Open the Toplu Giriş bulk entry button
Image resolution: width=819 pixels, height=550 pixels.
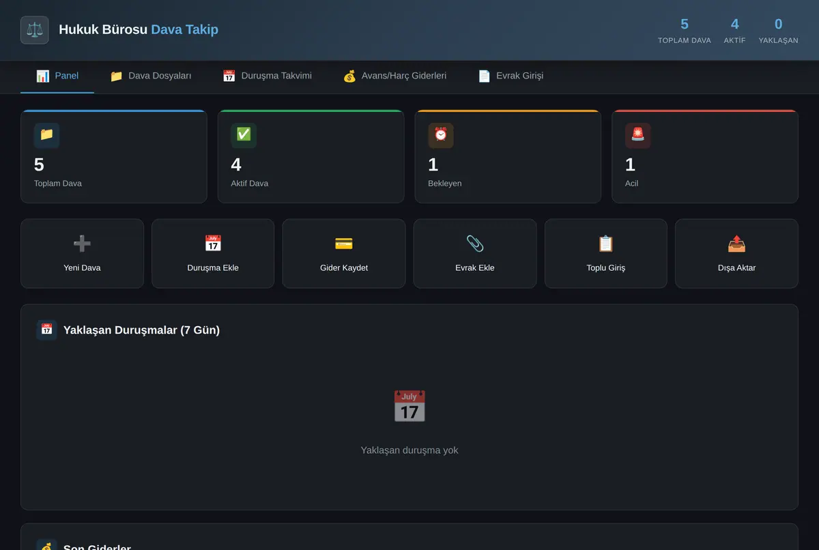[606, 253]
